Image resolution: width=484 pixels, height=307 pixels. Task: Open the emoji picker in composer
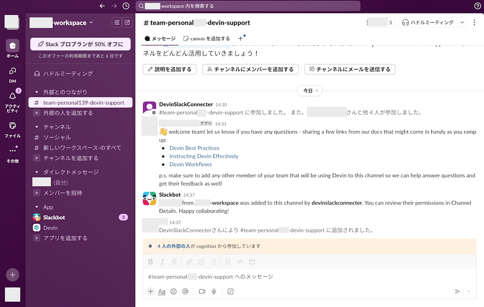click(x=173, y=291)
